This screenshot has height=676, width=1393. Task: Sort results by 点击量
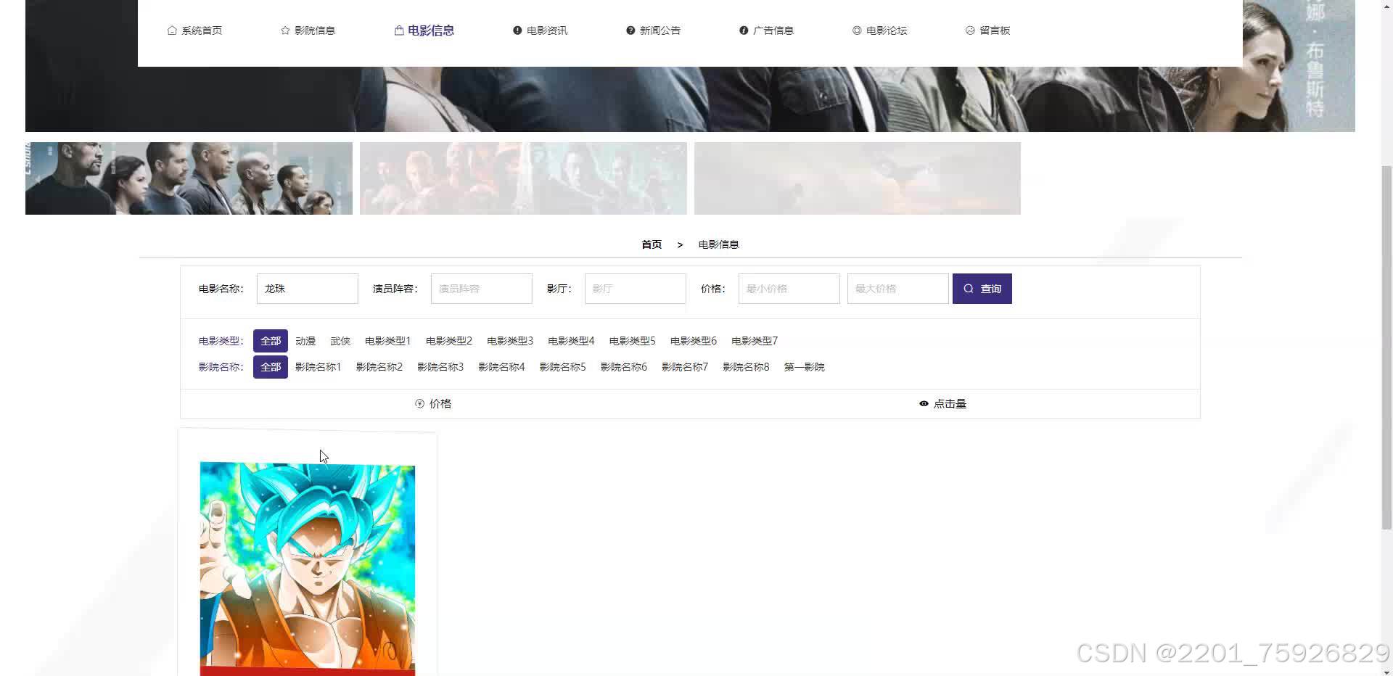[943, 404]
